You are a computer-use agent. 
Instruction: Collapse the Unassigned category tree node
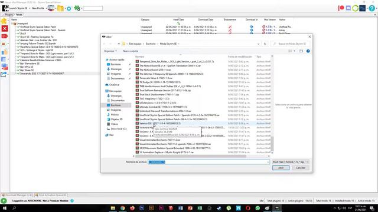pos(12,24)
